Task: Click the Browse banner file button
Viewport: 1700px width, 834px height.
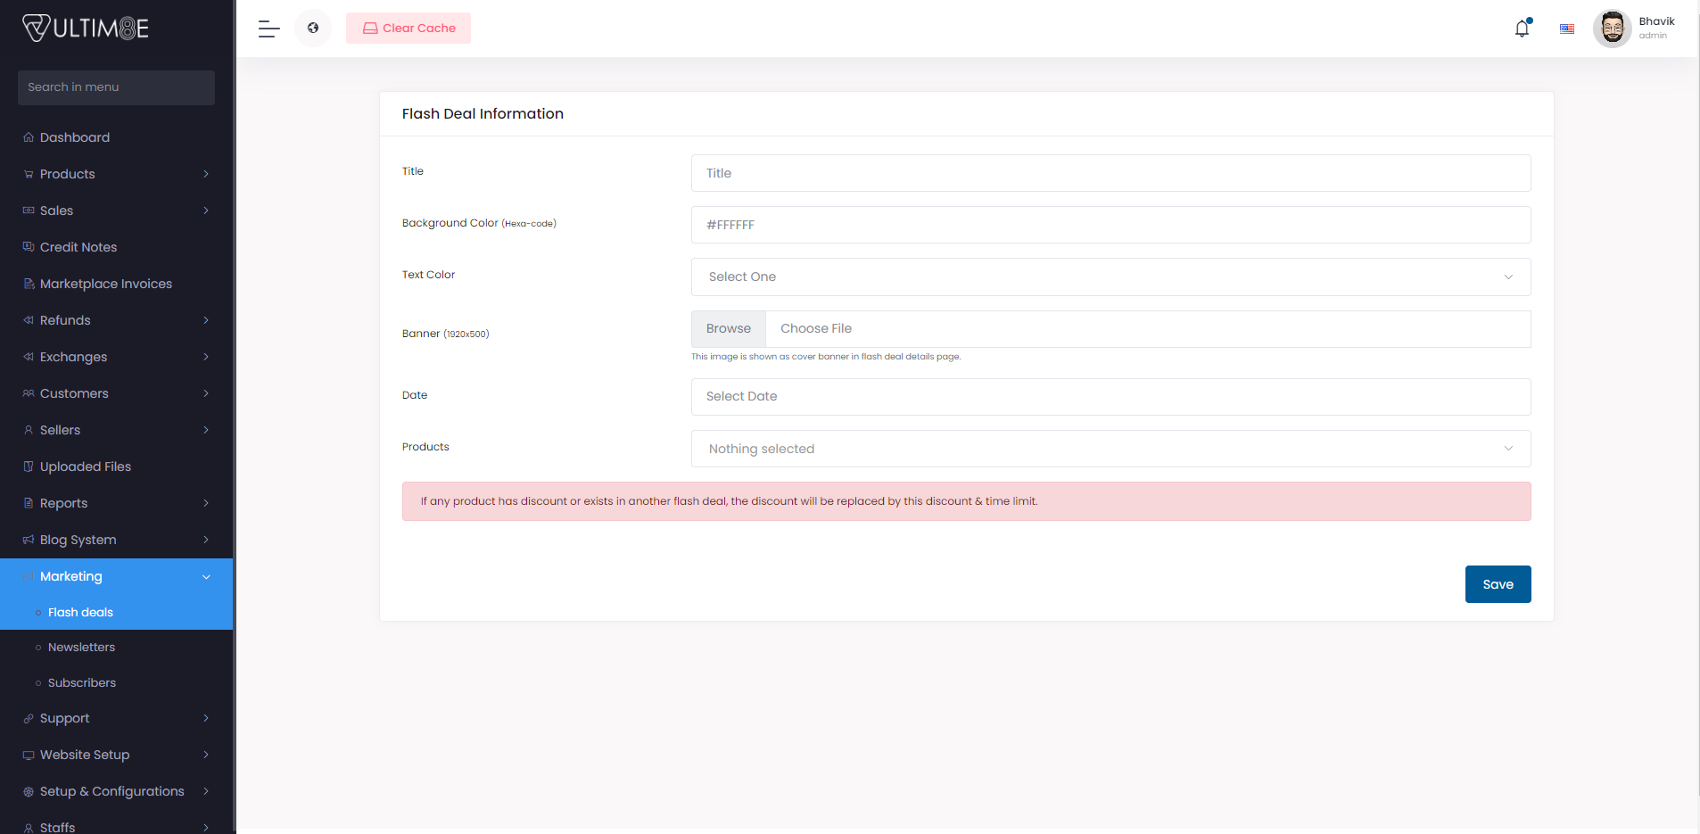Action: pos(728,329)
